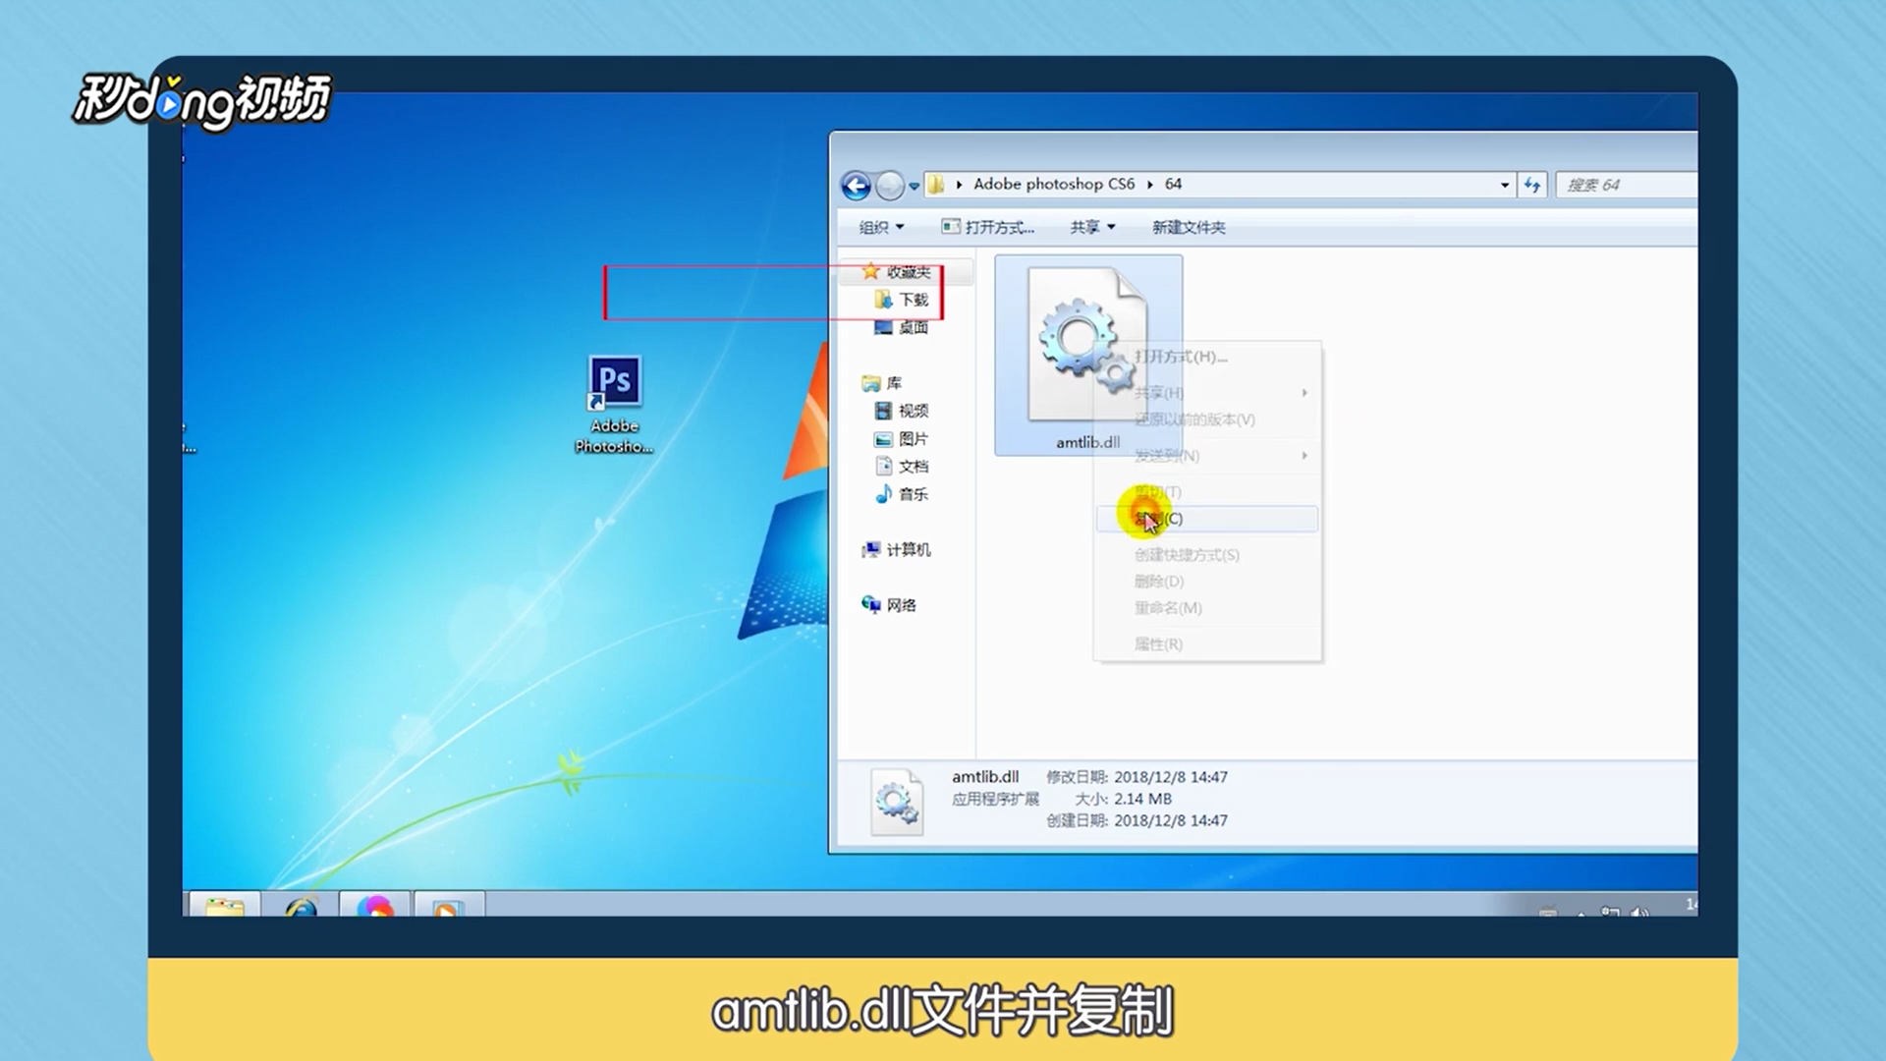Click the 收藏夹 star icon
The image size is (1886, 1061).
click(x=870, y=271)
